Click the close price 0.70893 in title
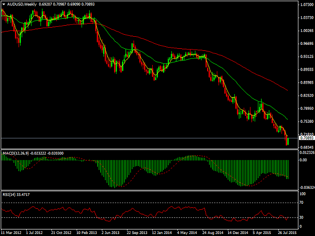The width and height of the screenshot is (315, 236). click(x=88, y=4)
